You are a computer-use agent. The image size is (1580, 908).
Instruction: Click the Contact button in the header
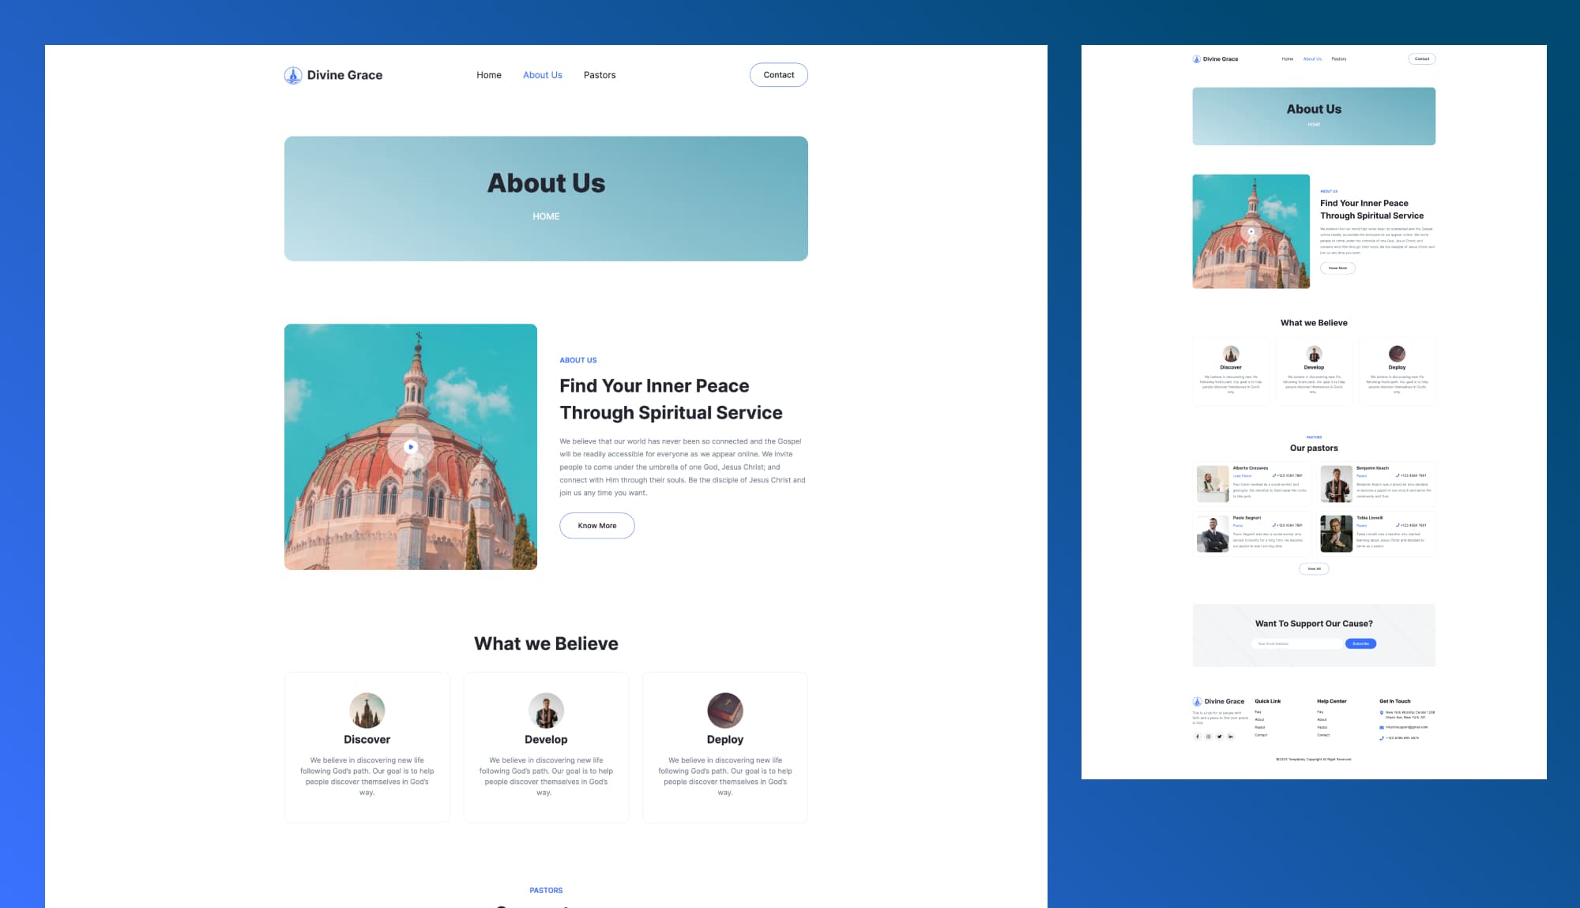point(778,74)
